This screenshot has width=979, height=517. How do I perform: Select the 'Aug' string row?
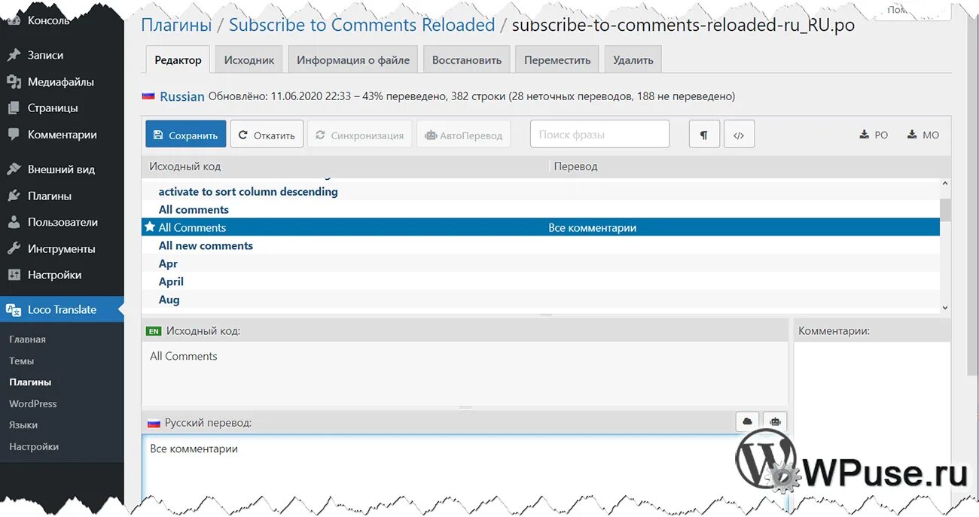tap(541, 300)
